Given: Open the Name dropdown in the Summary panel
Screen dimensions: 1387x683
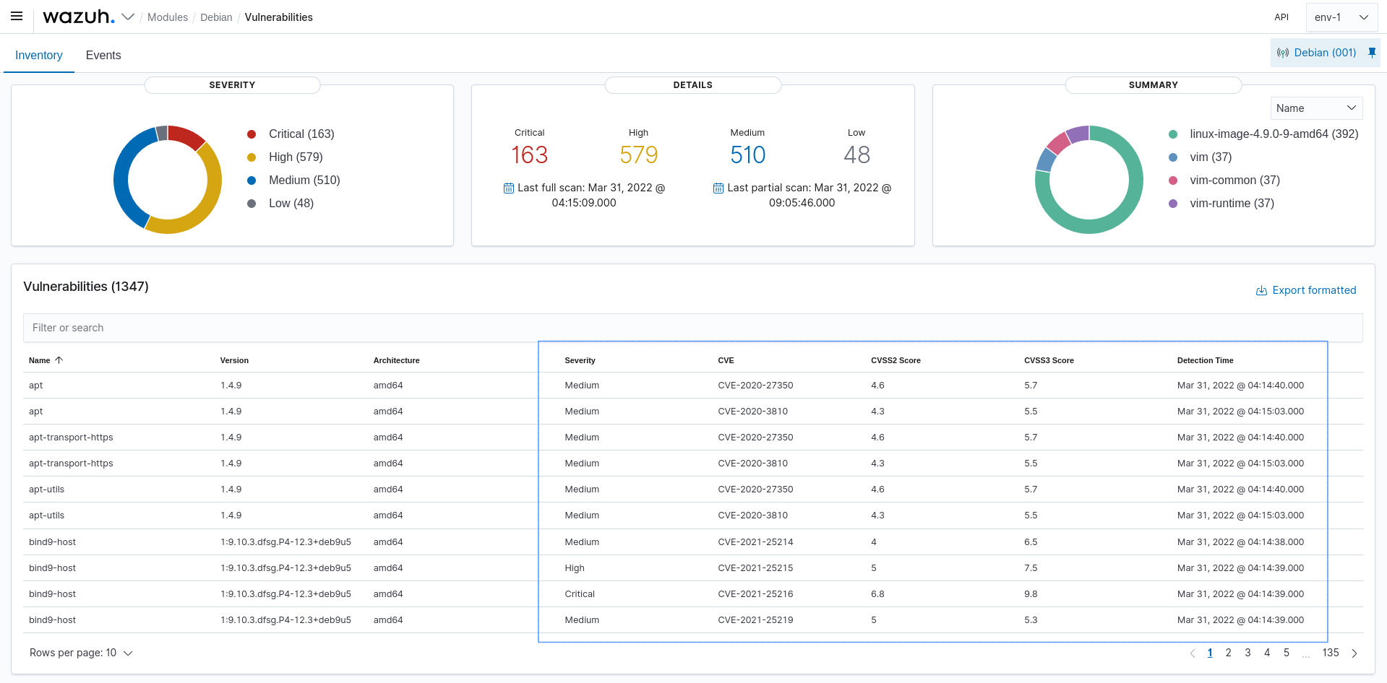Looking at the screenshot, I should 1315,108.
